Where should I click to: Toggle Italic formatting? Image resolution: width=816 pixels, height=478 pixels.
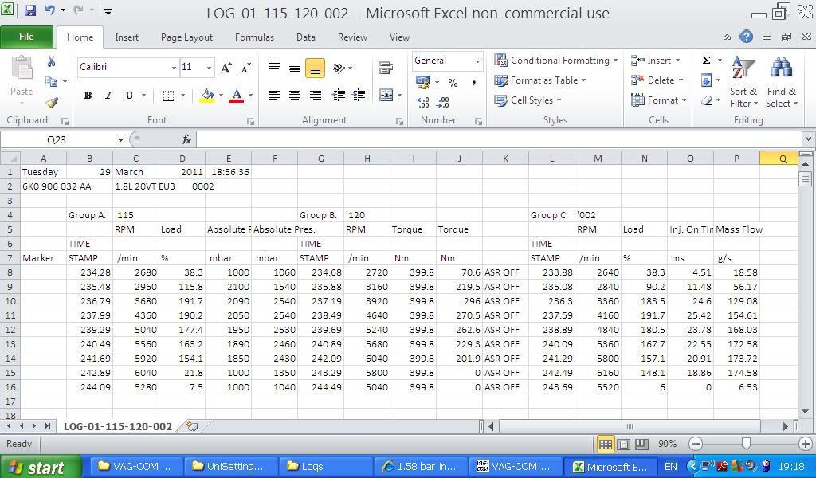[x=108, y=96]
